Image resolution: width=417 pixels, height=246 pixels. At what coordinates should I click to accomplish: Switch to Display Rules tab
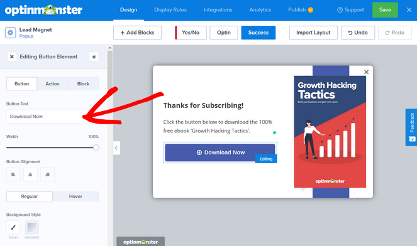click(170, 10)
